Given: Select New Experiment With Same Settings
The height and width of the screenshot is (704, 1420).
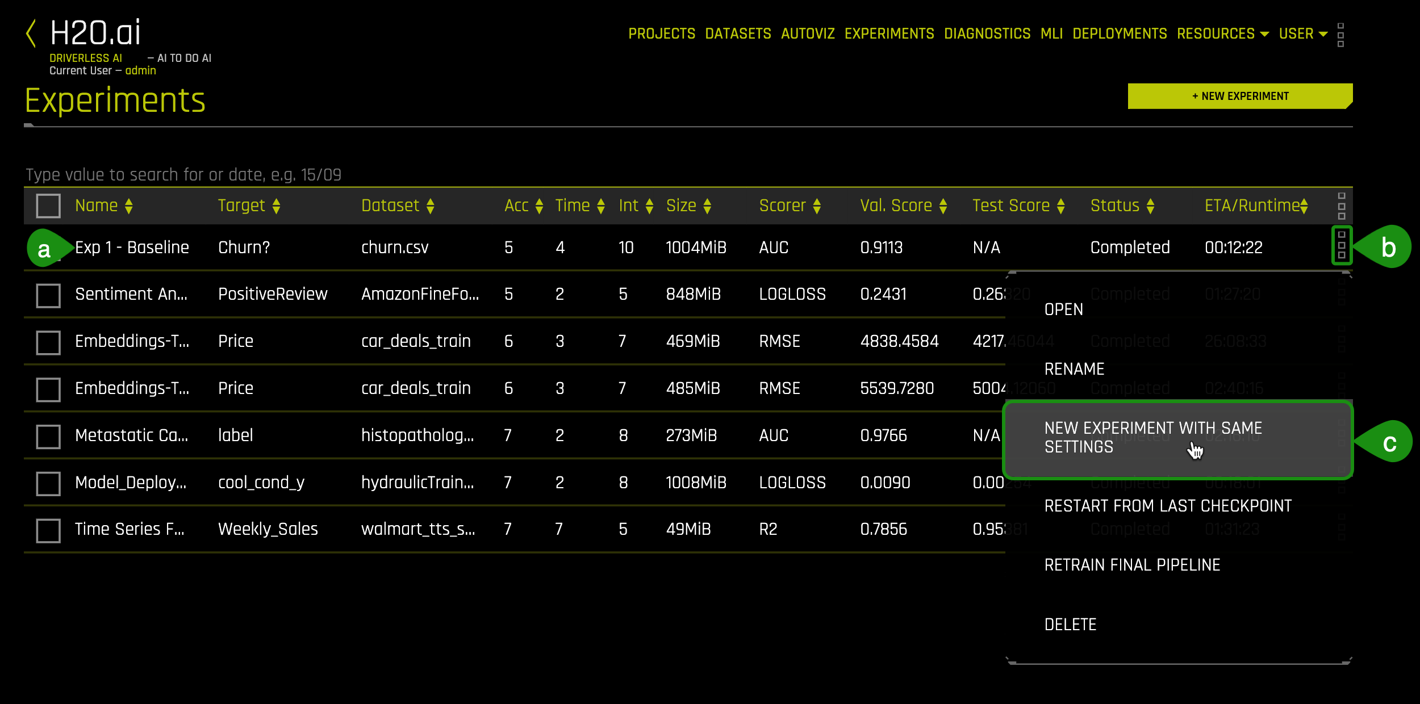Looking at the screenshot, I should pyautogui.click(x=1178, y=440).
